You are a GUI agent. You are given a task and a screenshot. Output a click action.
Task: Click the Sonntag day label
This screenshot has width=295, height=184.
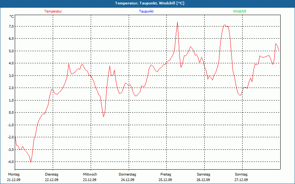click(x=241, y=174)
